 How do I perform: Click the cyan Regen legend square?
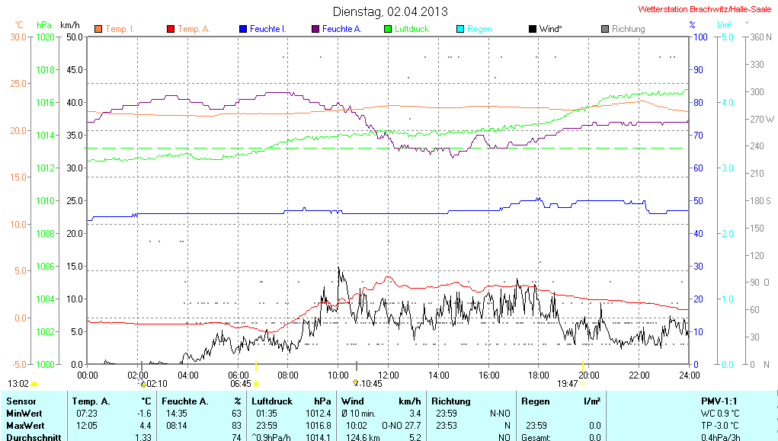tap(459, 29)
